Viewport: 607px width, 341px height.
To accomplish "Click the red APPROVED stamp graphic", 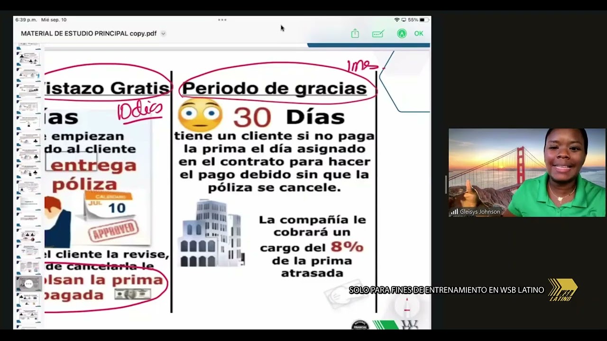I will (113, 232).
